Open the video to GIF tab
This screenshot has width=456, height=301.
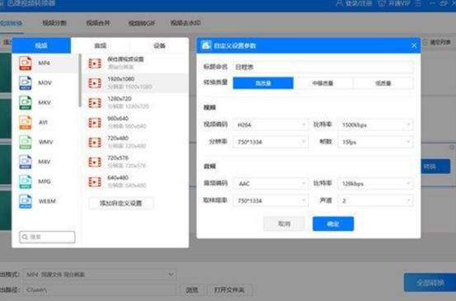click(142, 23)
